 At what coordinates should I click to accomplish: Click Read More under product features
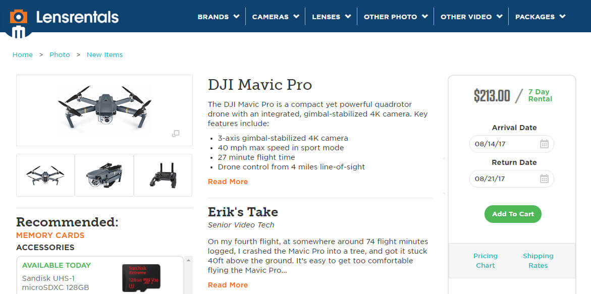click(228, 182)
